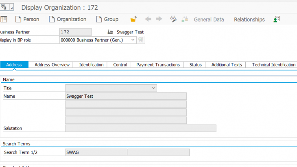Open the Identification tab
This screenshot has width=297, height=167.
tap(91, 65)
